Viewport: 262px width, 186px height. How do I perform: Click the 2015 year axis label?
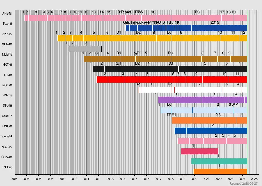134,179
